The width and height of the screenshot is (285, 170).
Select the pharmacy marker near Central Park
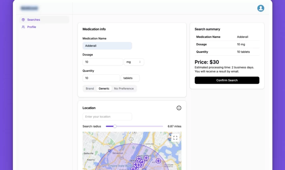click(x=146, y=158)
